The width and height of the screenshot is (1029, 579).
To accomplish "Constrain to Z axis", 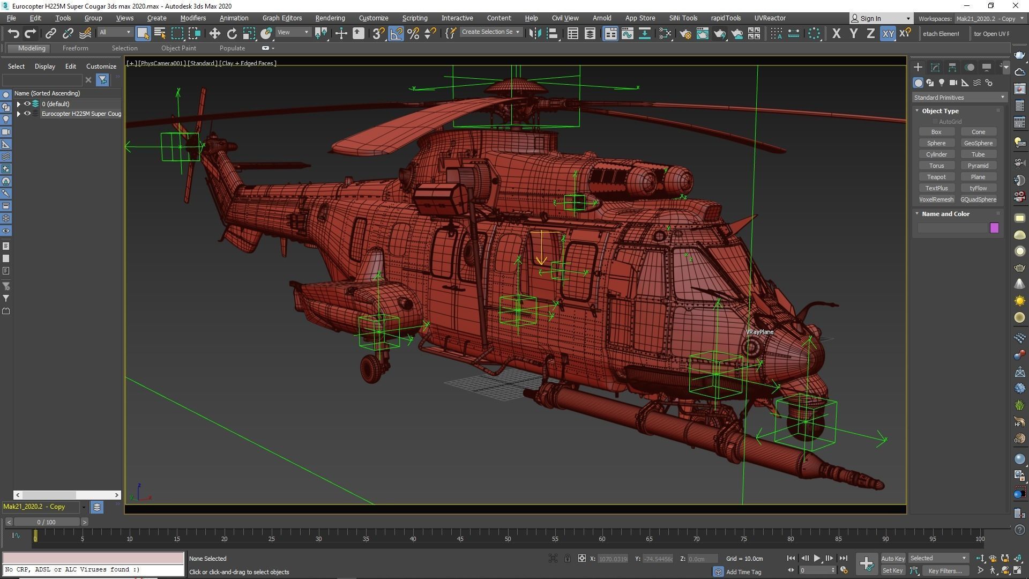I will 870,33.
